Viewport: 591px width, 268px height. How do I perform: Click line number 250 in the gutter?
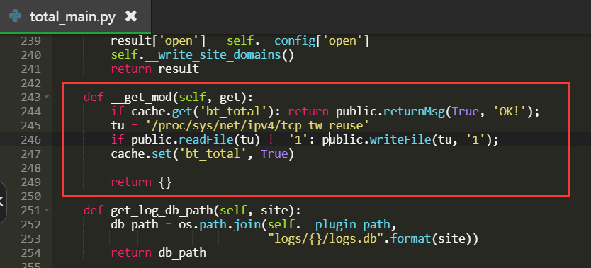click(x=30, y=196)
